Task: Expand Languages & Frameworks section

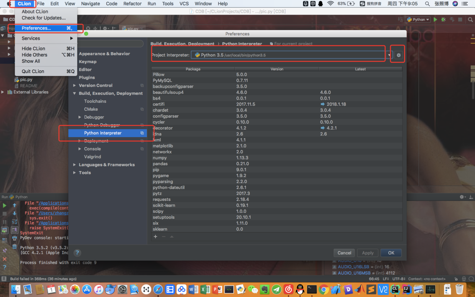Action: (x=74, y=165)
